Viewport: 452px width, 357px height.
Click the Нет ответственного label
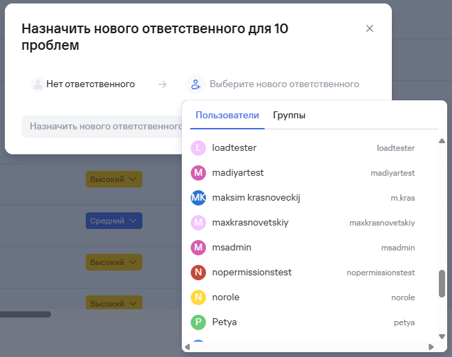click(x=91, y=84)
